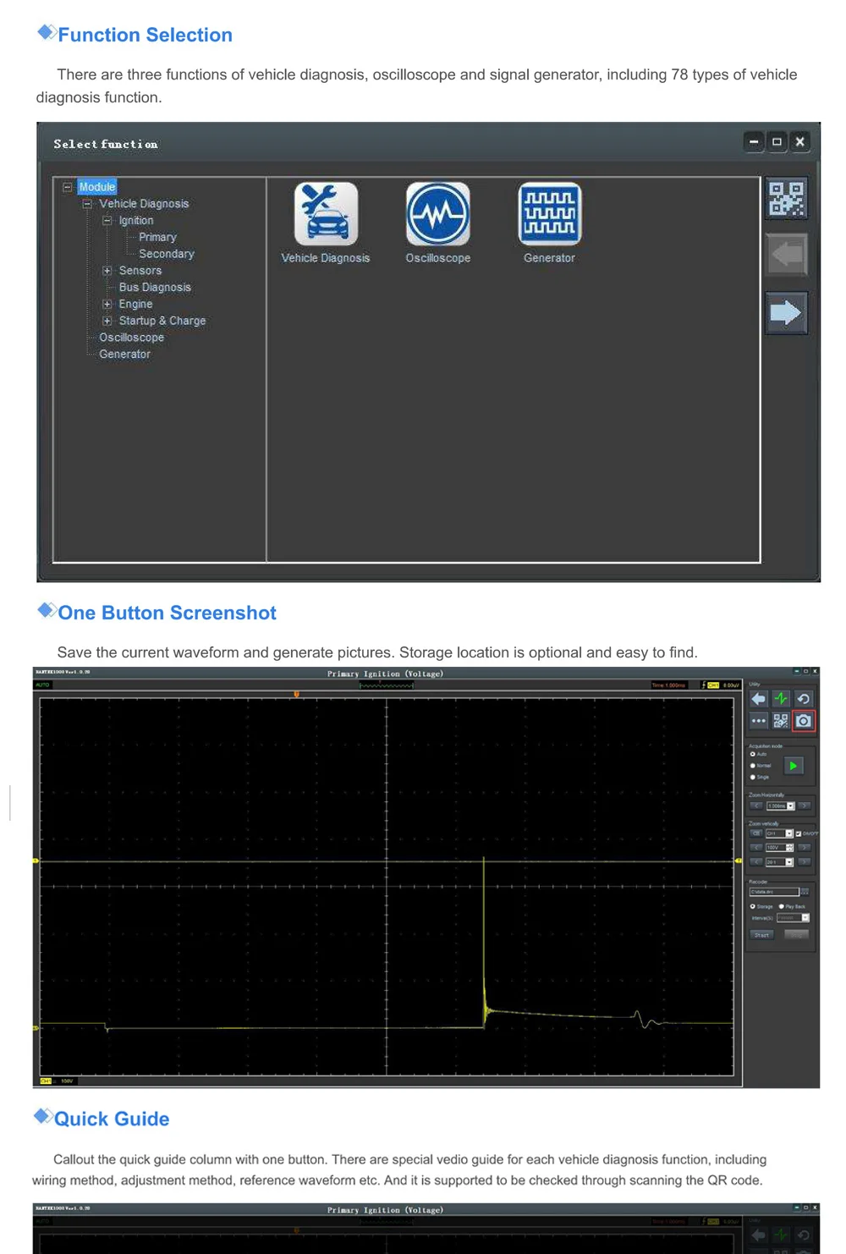This screenshot has width=846, height=1254.
Task: Select the Normal acquisition mode radio
Action: click(x=753, y=766)
